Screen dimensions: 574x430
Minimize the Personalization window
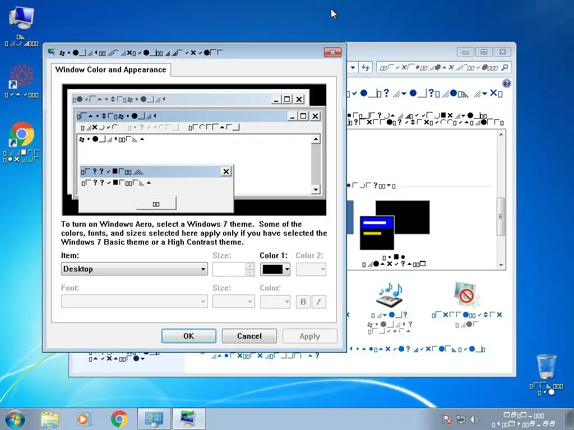coord(465,52)
